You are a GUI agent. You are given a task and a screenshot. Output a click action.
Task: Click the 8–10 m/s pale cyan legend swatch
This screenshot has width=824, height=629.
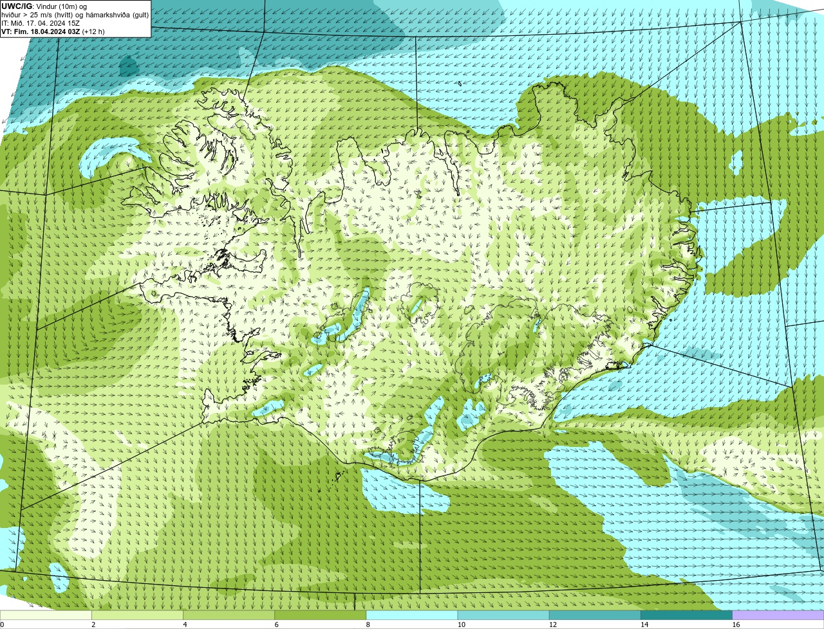[x=412, y=615]
